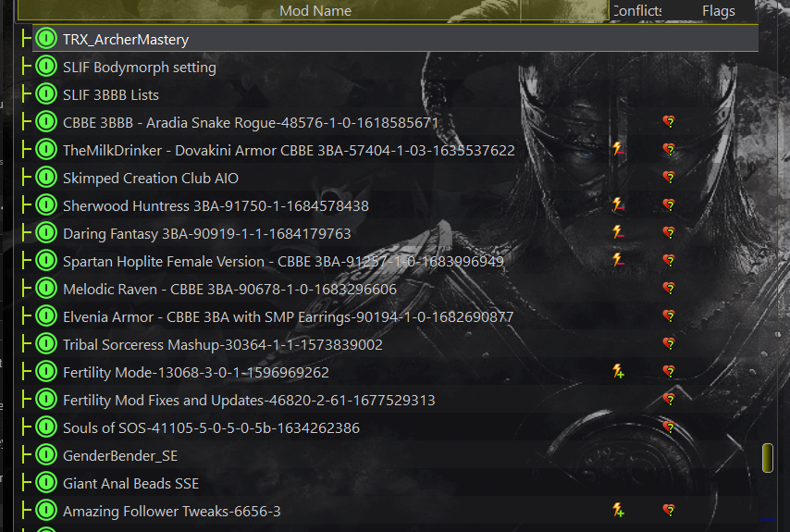Sort by the Mod Name column header
Viewport: 790px width, 532px height.
[x=315, y=10]
